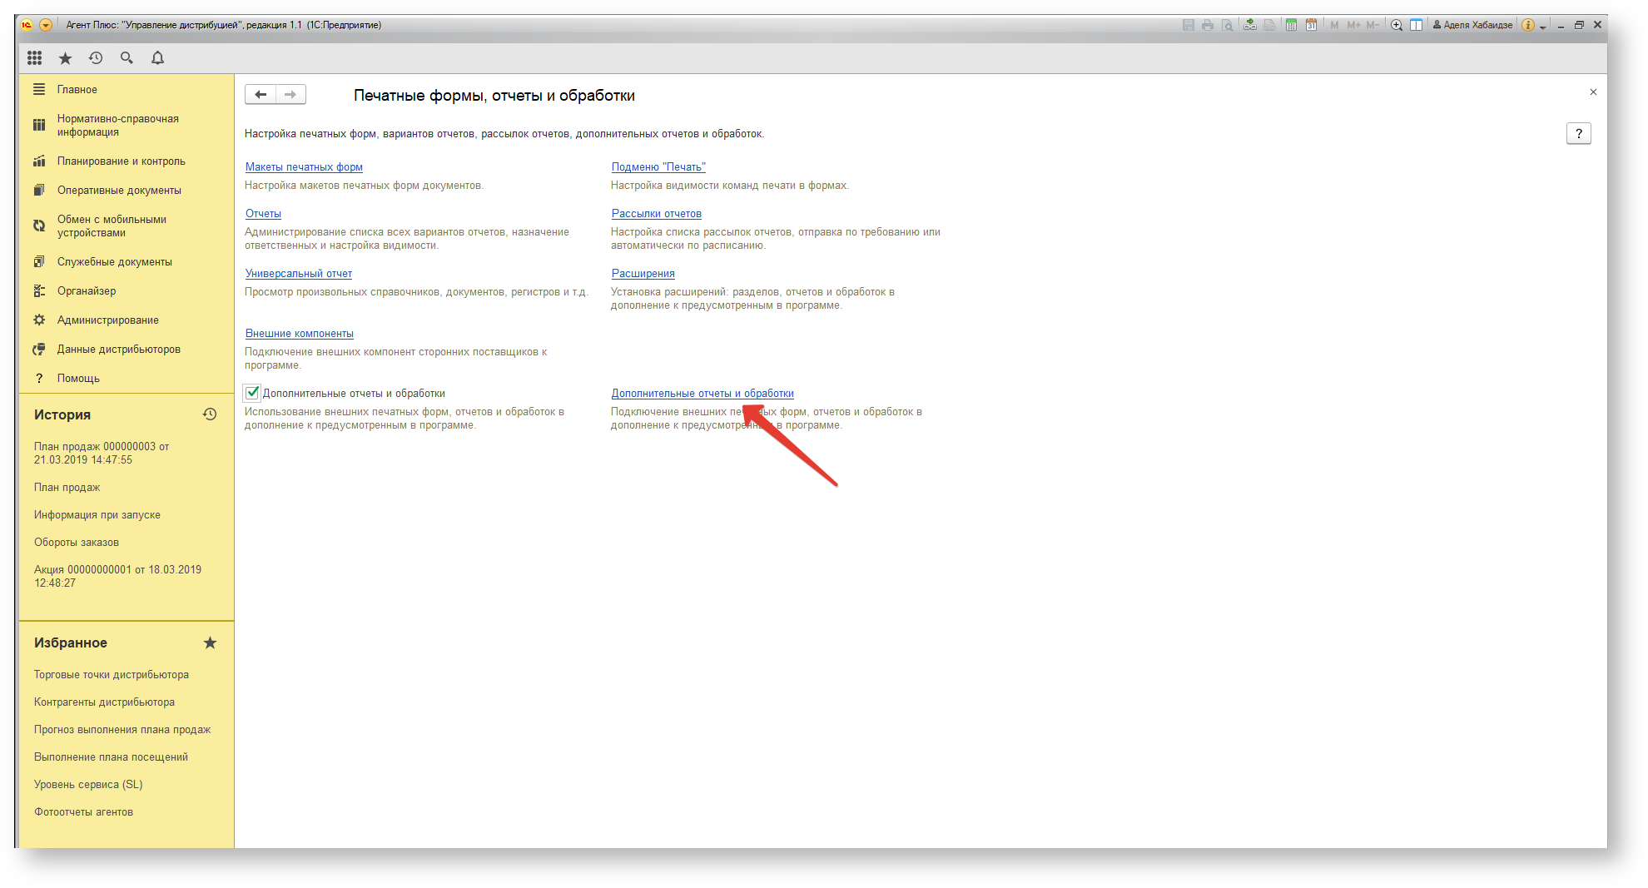Open favorite Выполнение плана посещений
This screenshot has width=1648, height=888.
point(111,757)
